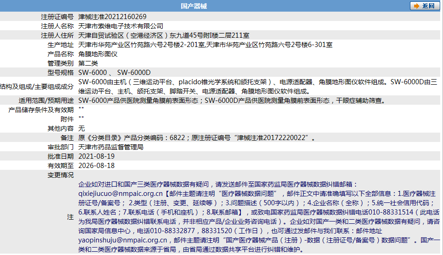This screenshot has height=255, width=443.
Task: Click email address yaopinshuju@nmpaic.org.cn
Action: click(x=123, y=240)
